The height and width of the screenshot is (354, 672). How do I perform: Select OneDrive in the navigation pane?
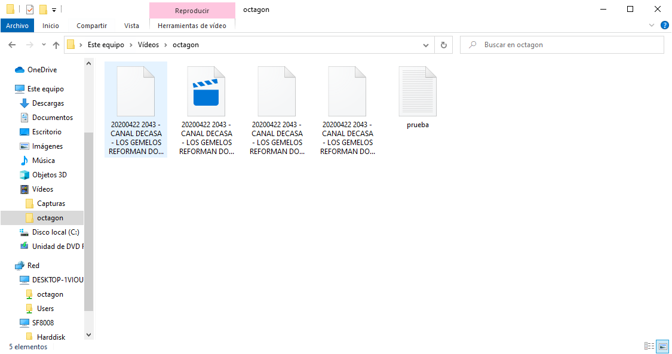42,70
